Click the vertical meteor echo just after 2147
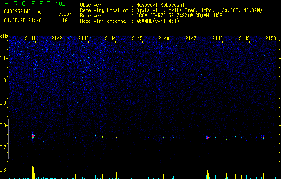This screenshot has height=179, width=281. (193, 138)
